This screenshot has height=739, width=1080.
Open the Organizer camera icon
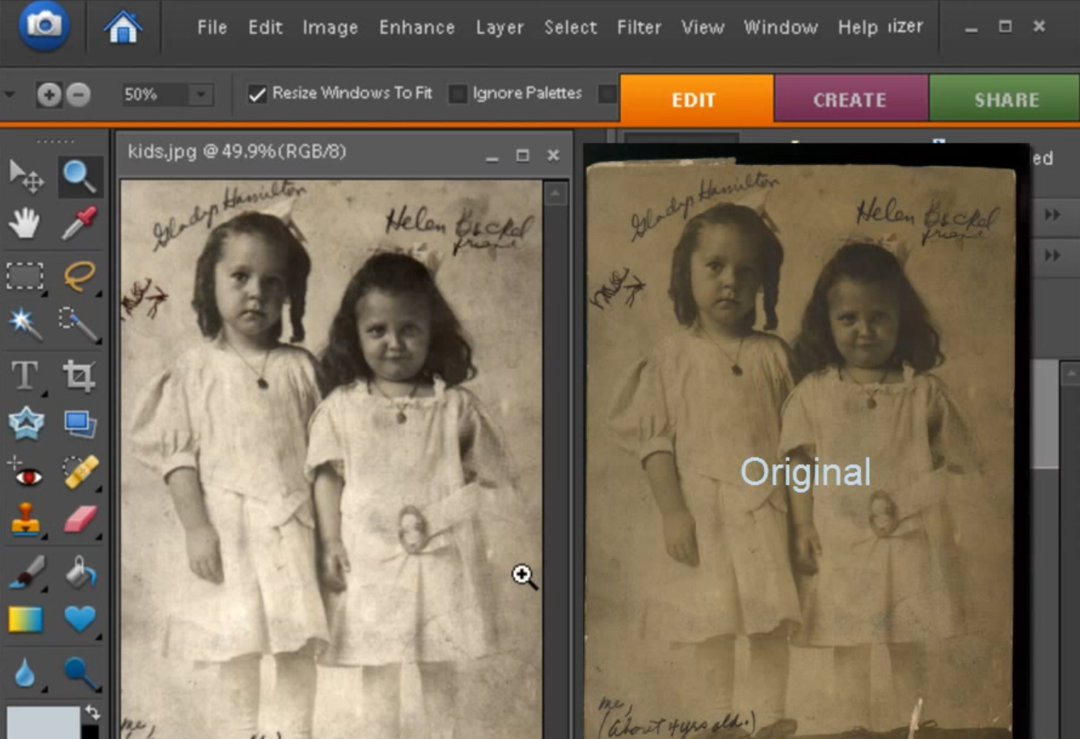pyautogui.click(x=44, y=26)
